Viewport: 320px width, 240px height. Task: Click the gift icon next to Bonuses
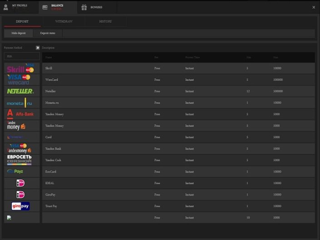(x=84, y=7)
